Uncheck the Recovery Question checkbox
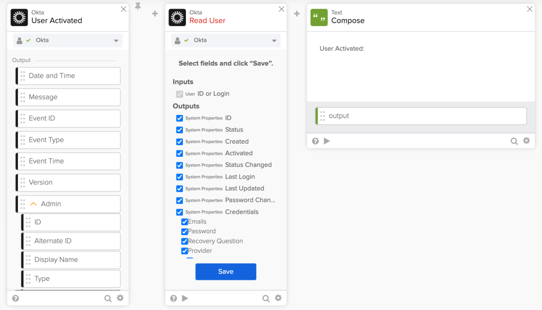The image size is (542, 310). click(184, 241)
